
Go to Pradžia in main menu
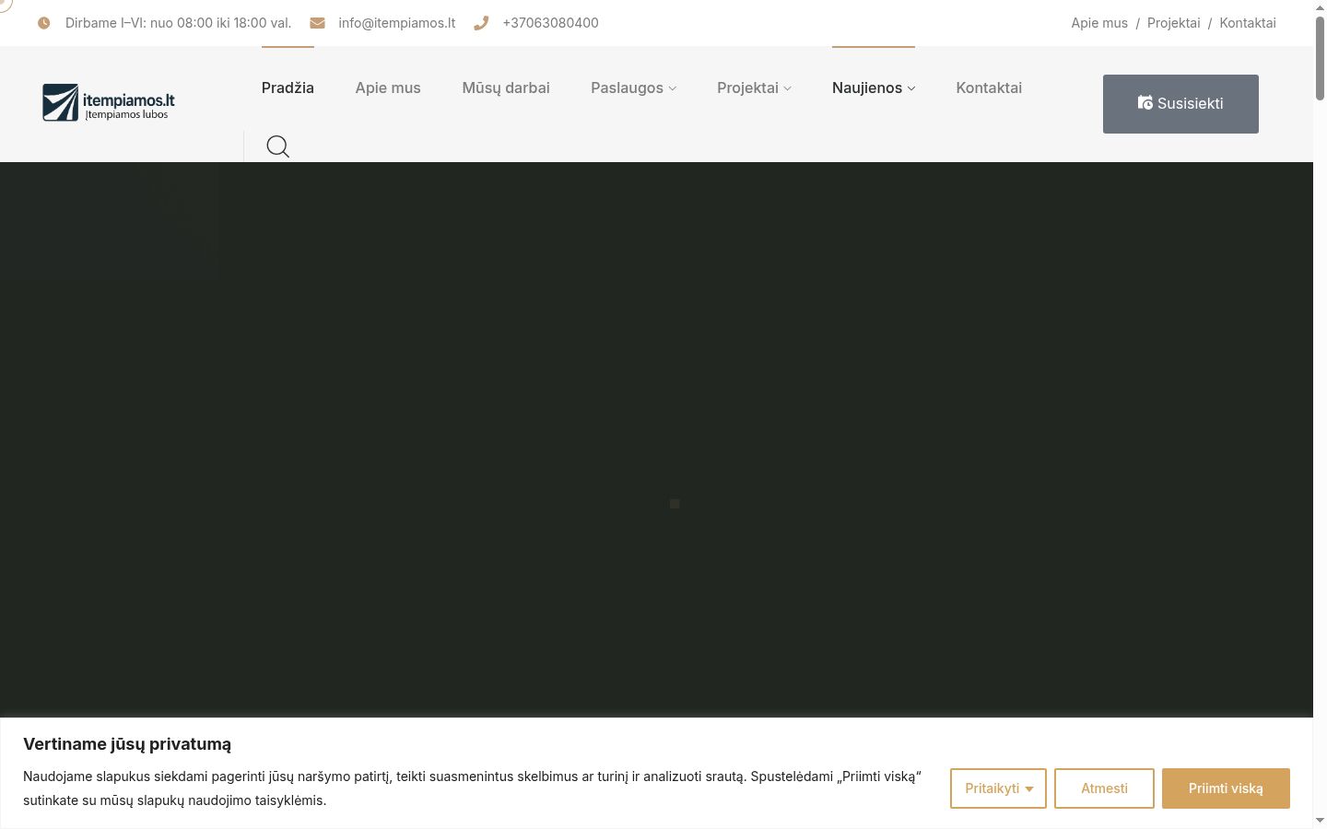[288, 88]
